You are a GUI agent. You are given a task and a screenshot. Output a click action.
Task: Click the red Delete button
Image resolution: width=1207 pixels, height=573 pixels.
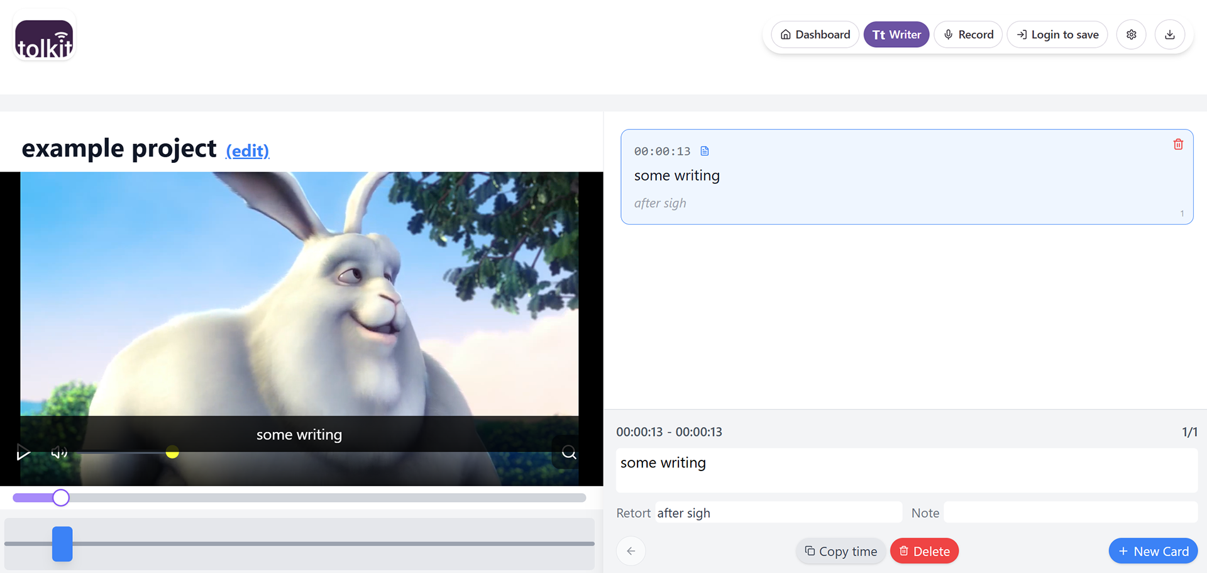point(924,551)
